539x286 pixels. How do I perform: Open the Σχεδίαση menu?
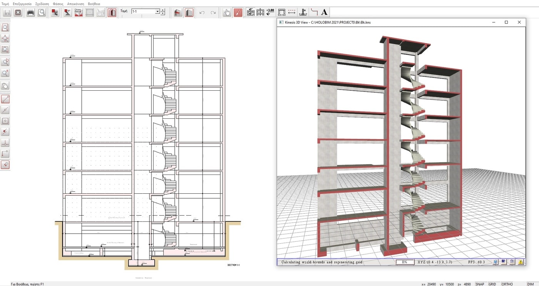tap(42, 3)
